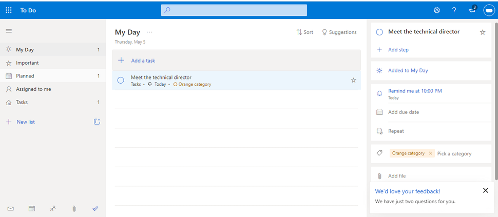The height and width of the screenshot is (217, 498).
Task: Open the Sort options
Action: pyautogui.click(x=305, y=32)
